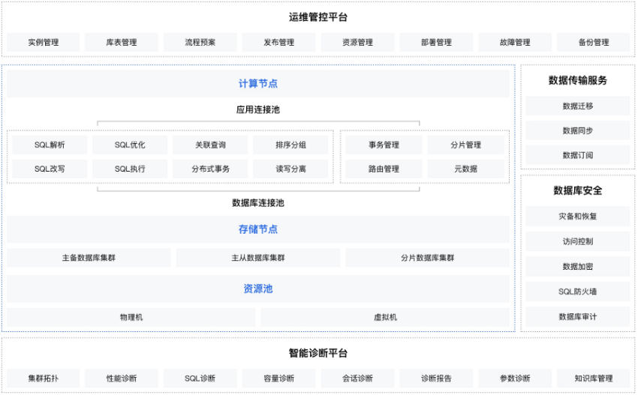Click the SQL改写 box

[50, 169]
